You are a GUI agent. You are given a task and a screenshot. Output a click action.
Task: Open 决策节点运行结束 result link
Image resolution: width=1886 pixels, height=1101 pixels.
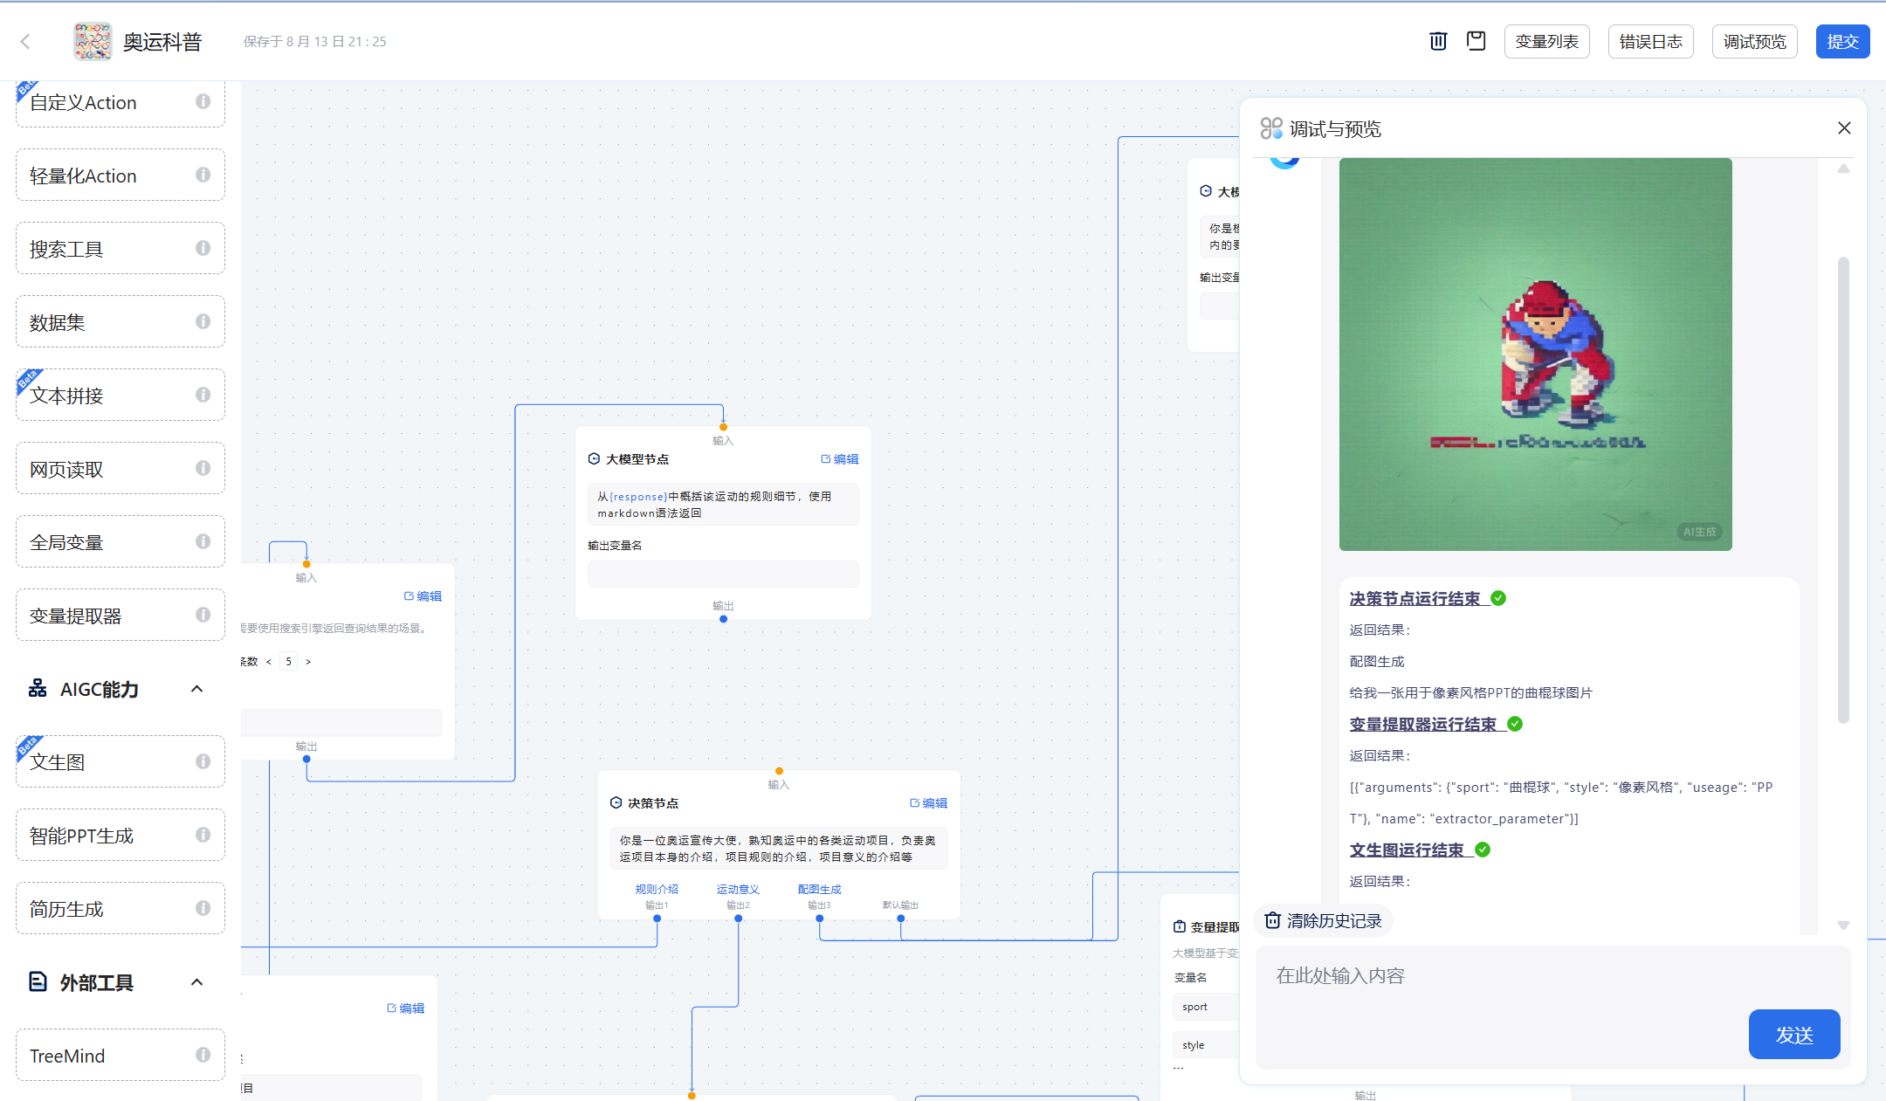pyautogui.click(x=1414, y=598)
